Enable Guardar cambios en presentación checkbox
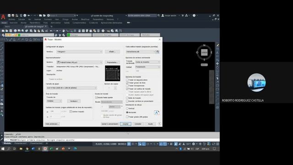Image resolution: width=293 pixels, height=165 pixels. (127, 101)
